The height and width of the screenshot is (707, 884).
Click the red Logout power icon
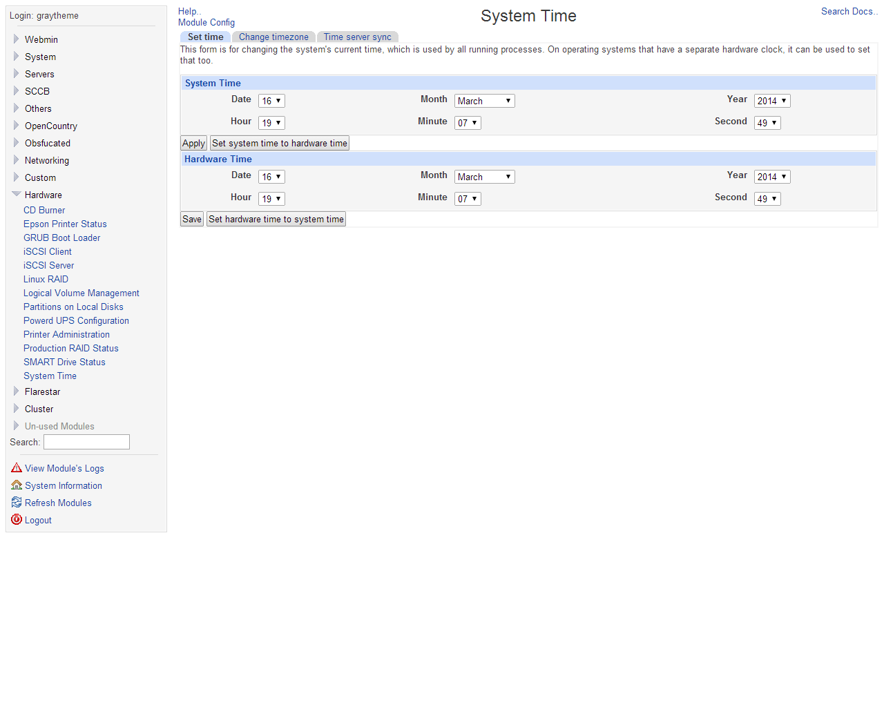click(x=17, y=520)
